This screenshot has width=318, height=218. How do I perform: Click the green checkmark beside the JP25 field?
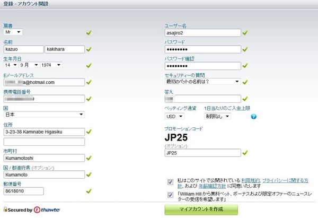[245, 153]
